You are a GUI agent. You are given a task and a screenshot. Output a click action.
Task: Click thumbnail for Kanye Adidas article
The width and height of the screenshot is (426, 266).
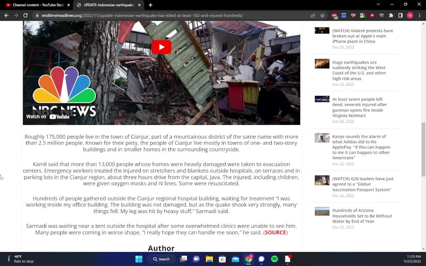(322, 137)
